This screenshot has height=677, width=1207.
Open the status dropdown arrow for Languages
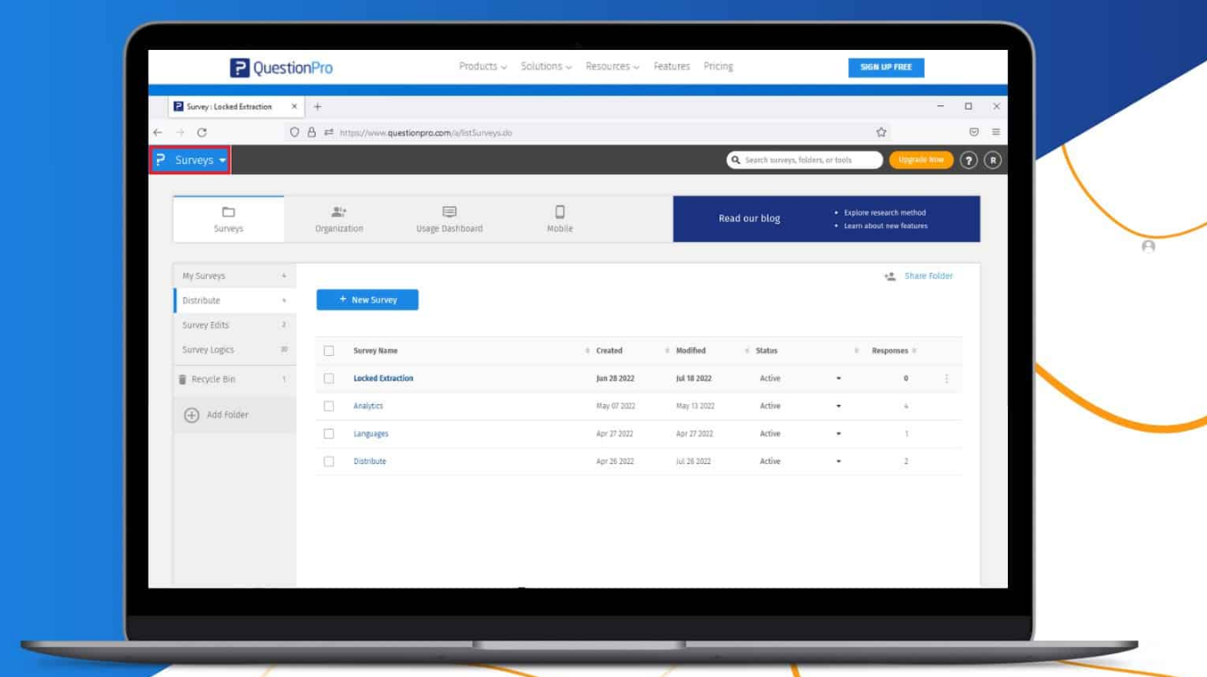[x=839, y=434]
